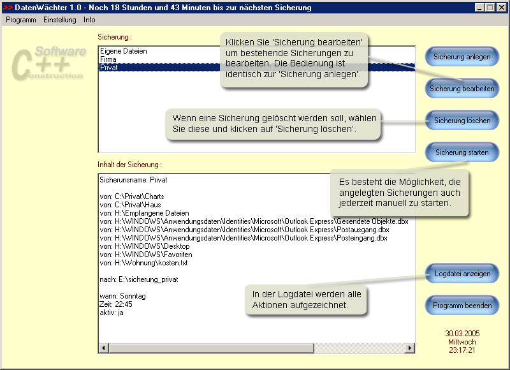Click the date display showing 30.03.2005
Image resolution: width=510 pixels, height=370 pixels.
(462, 333)
